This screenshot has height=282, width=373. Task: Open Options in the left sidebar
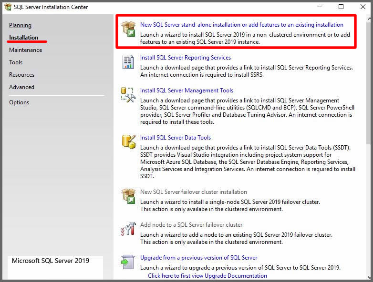pyautogui.click(x=19, y=102)
